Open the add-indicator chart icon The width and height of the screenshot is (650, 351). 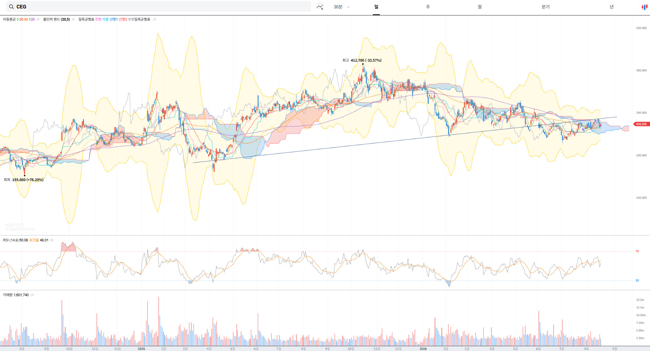coord(320,7)
